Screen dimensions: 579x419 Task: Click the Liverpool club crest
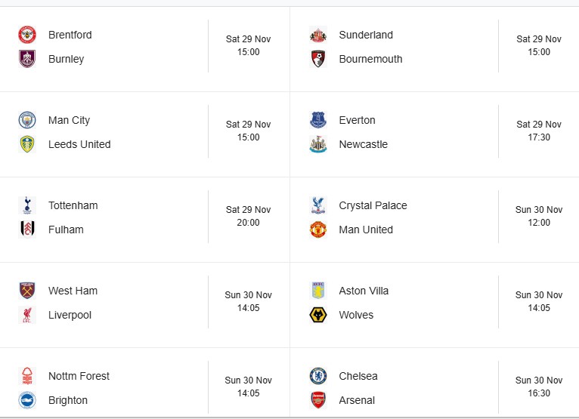(x=27, y=315)
